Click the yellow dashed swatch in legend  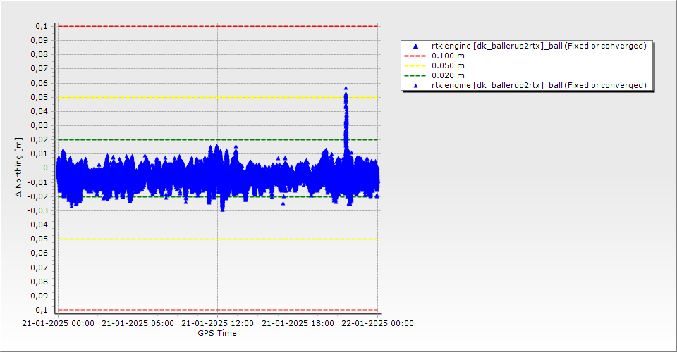coord(415,66)
